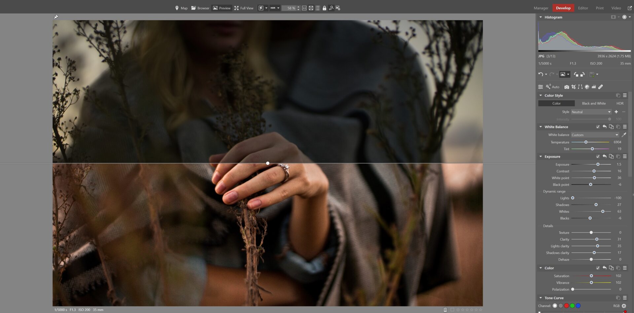Image resolution: width=634 pixels, height=313 pixels.
Task: Collapse the Tone Curve section
Action: pyautogui.click(x=541, y=298)
